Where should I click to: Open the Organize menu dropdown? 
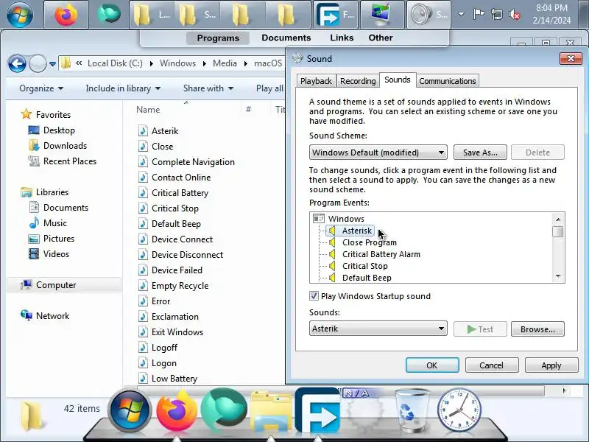coord(41,88)
